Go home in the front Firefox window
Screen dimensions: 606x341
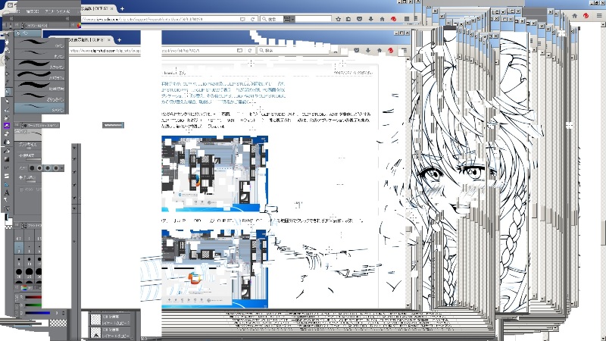tap(380, 50)
